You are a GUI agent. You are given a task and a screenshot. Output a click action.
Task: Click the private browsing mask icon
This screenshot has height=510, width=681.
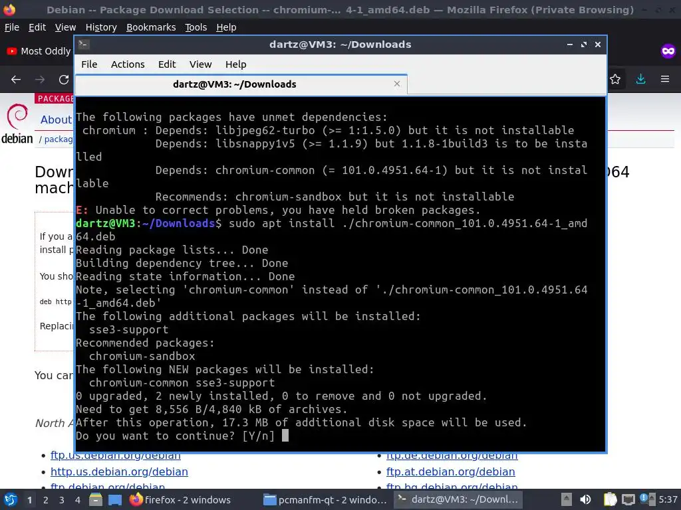pos(668,51)
